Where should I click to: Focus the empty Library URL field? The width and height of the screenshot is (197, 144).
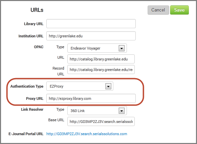tap(91, 23)
